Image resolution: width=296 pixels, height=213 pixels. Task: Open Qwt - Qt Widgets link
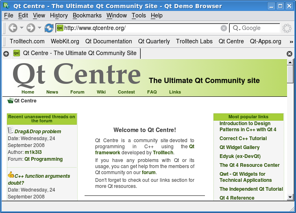pos(246,177)
